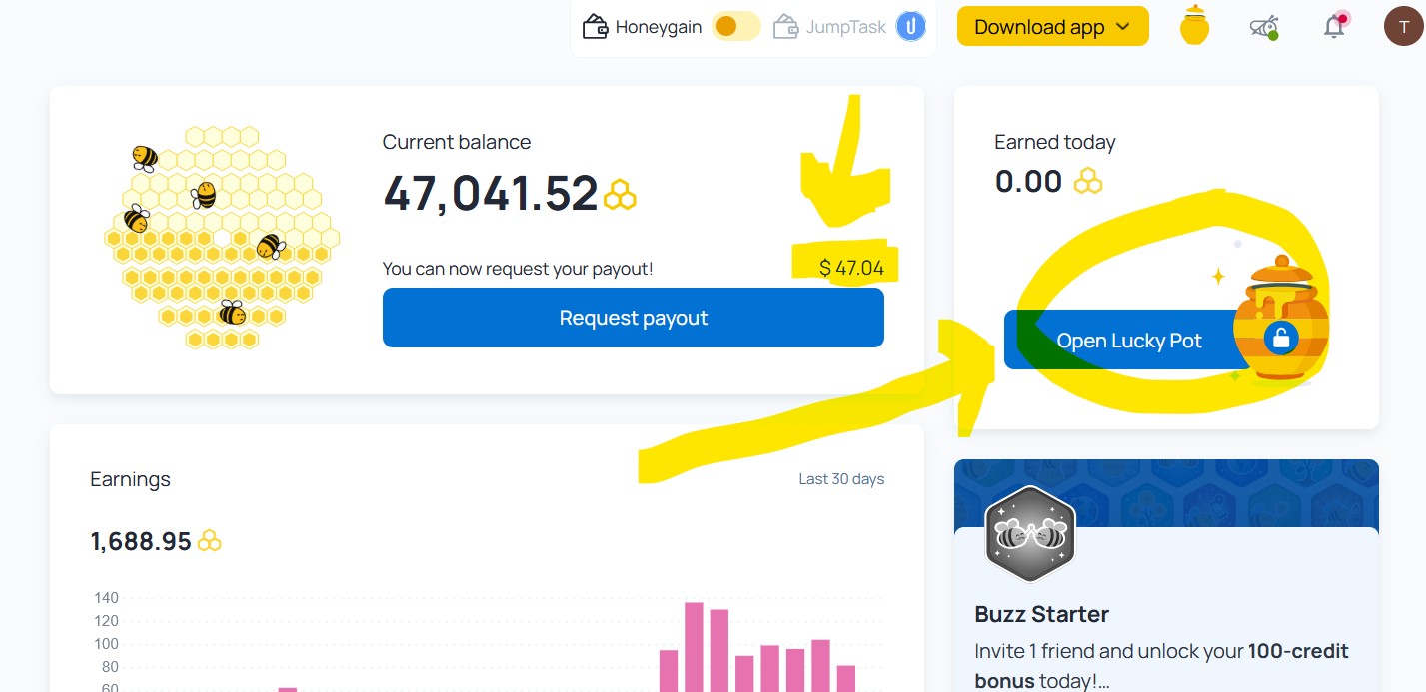Open the user profile avatar T
The image size is (1426, 692).
click(1403, 26)
